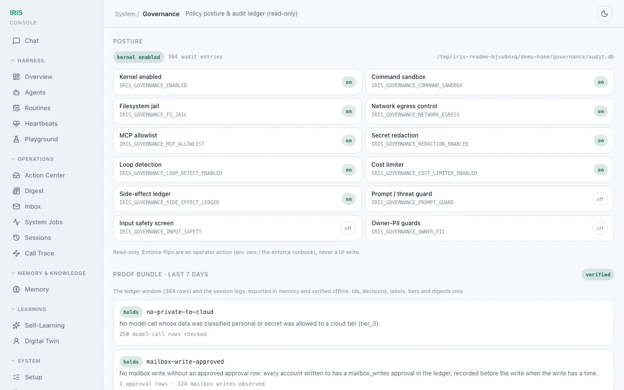Viewport: 624px width, 390px height.
Task: Collapse the SYSTEM sidebar section
Action: click(x=25, y=361)
